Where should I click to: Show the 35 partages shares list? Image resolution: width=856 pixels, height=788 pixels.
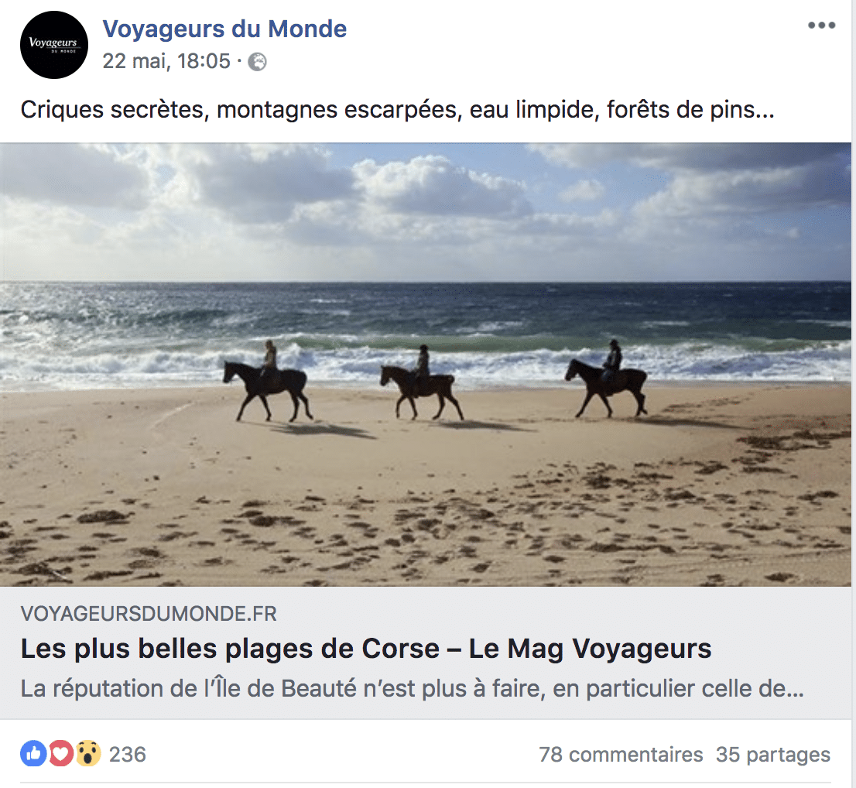tap(773, 754)
